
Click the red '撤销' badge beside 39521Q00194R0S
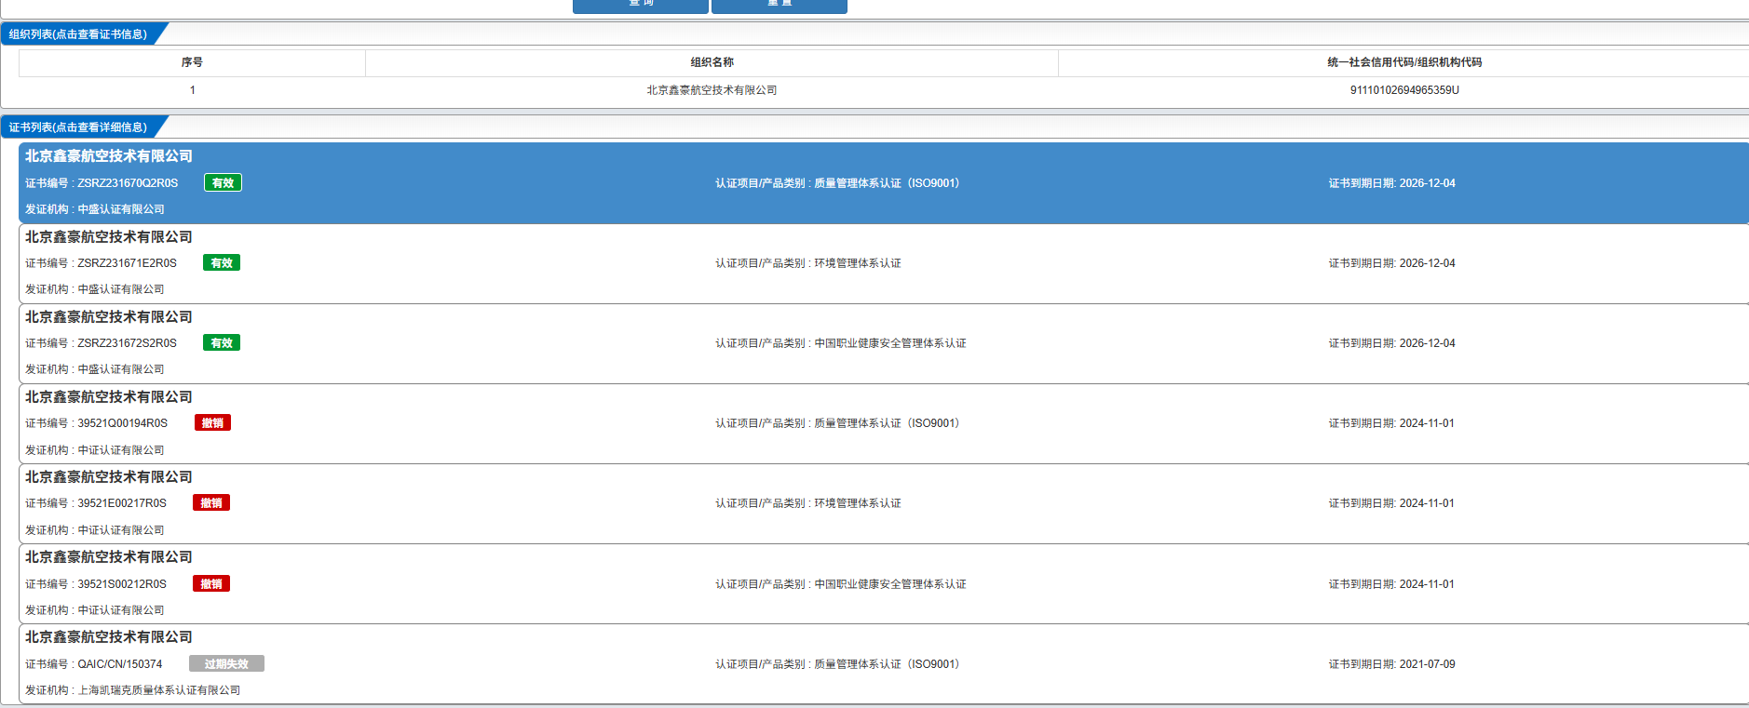(212, 423)
